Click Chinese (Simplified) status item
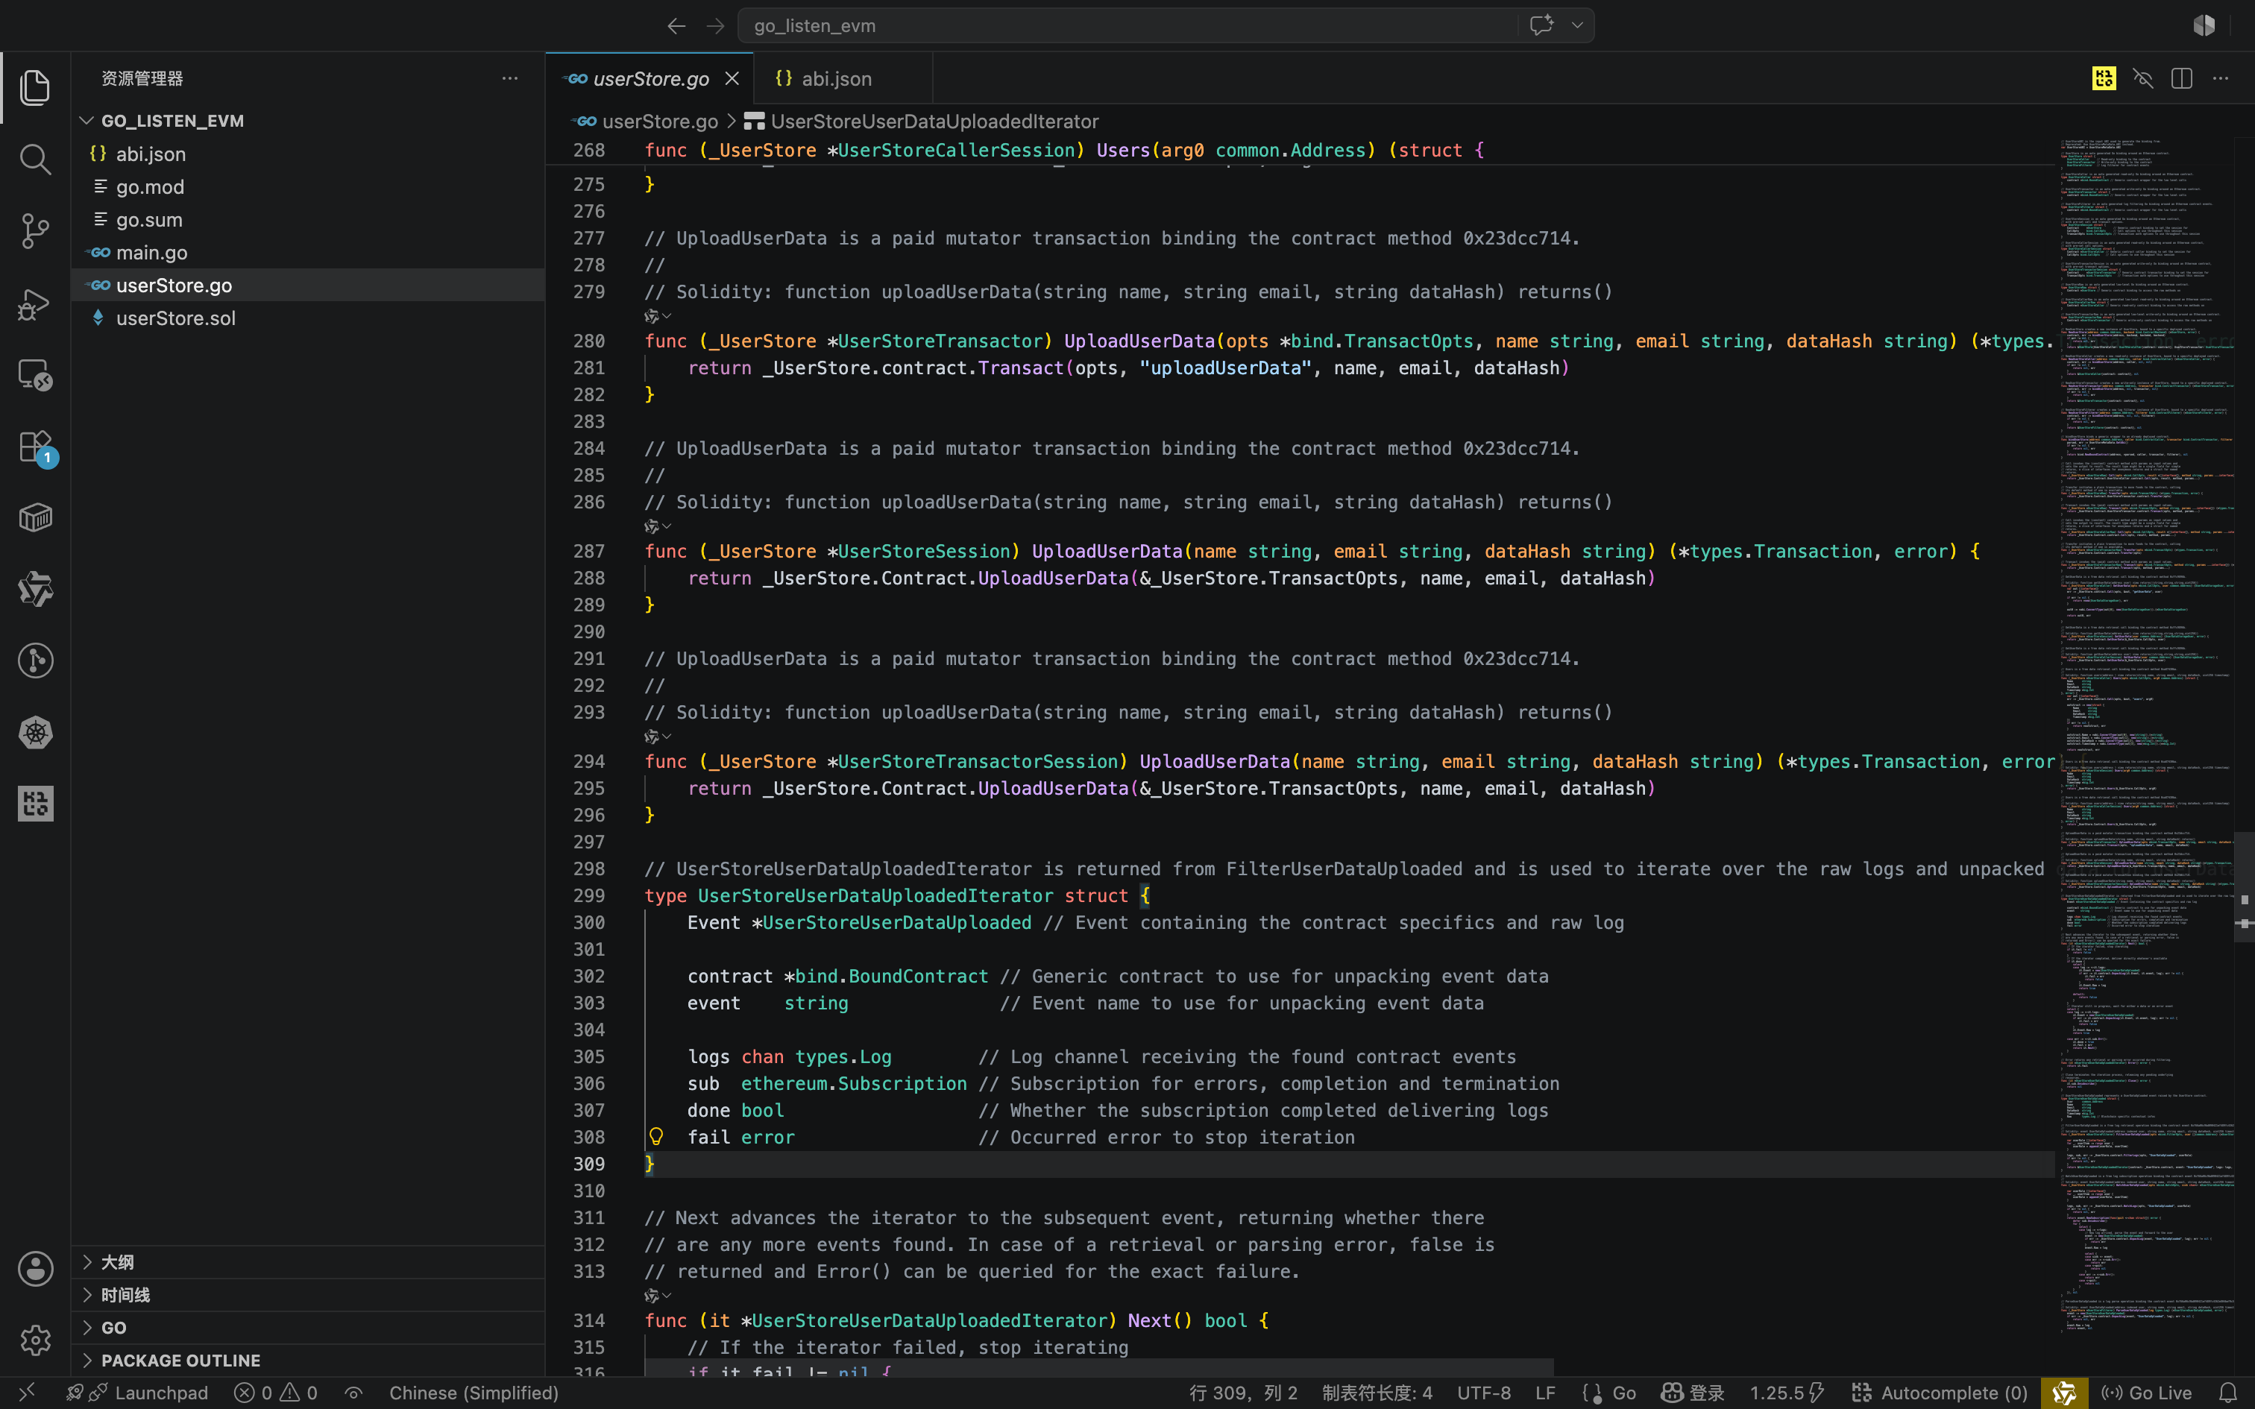Image resolution: width=2255 pixels, height=1409 pixels. click(x=474, y=1393)
